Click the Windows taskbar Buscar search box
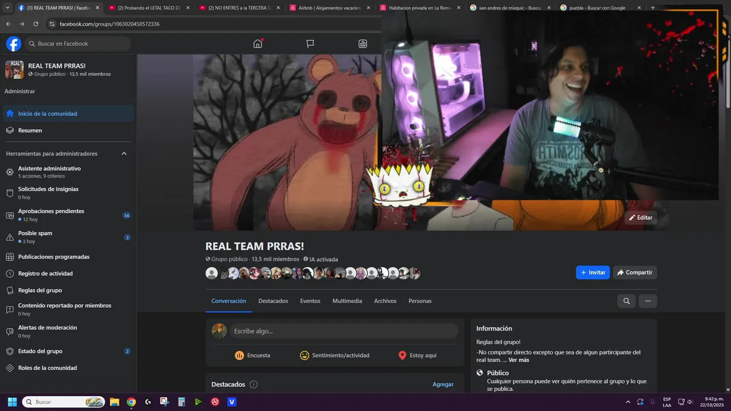The image size is (731, 411). tap(63, 402)
